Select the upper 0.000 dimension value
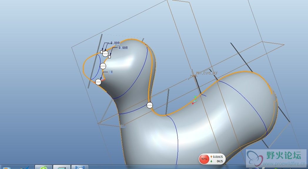Viewport: 308px width, 169px height. (115, 43)
